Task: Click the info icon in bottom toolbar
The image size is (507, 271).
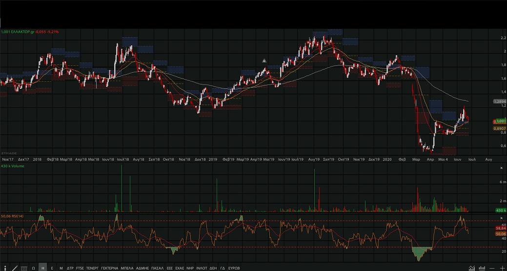Action: 5,268
